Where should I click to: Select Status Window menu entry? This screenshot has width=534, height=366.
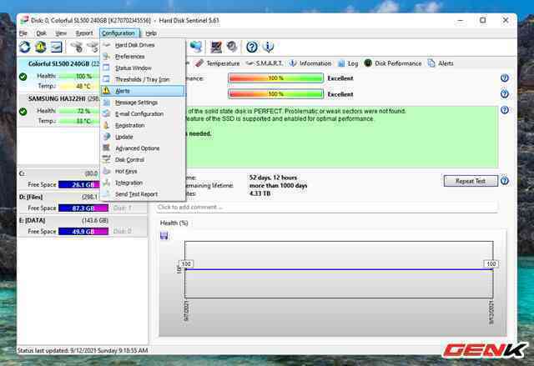[143, 68]
